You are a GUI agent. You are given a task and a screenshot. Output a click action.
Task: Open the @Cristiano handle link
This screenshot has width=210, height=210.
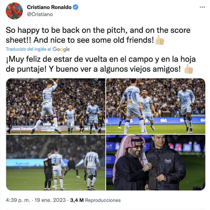40,14
